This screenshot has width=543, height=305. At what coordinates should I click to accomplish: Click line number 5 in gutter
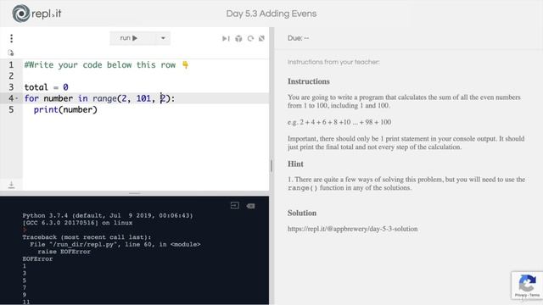[11, 109]
